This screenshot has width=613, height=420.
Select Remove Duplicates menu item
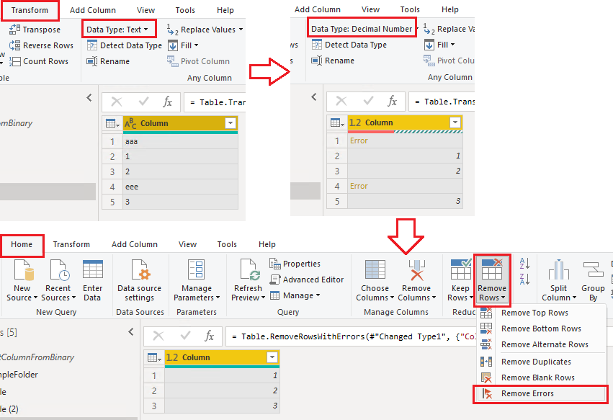pos(541,362)
